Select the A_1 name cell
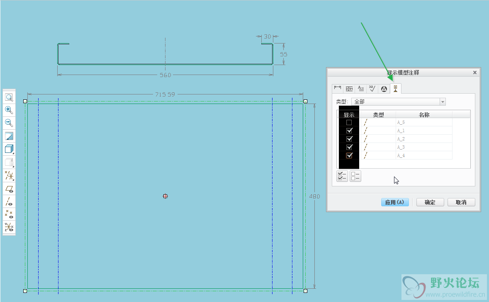This screenshot has height=302, width=489. 424,130
